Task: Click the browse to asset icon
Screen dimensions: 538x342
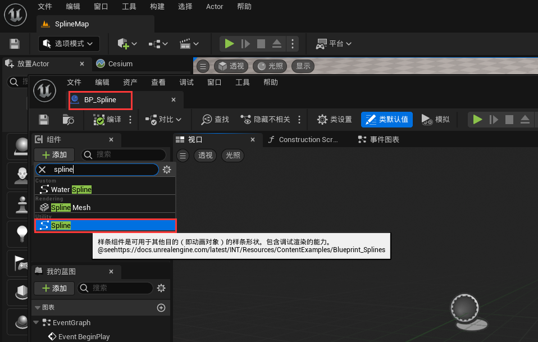Action: [69, 120]
